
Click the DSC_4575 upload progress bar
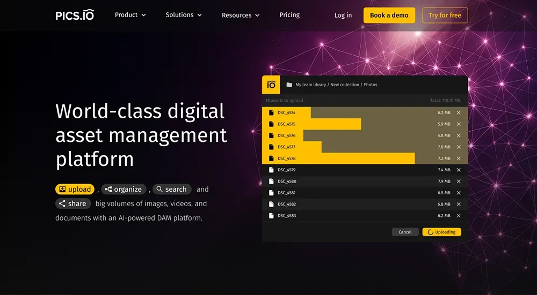click(x=311, y=124)
